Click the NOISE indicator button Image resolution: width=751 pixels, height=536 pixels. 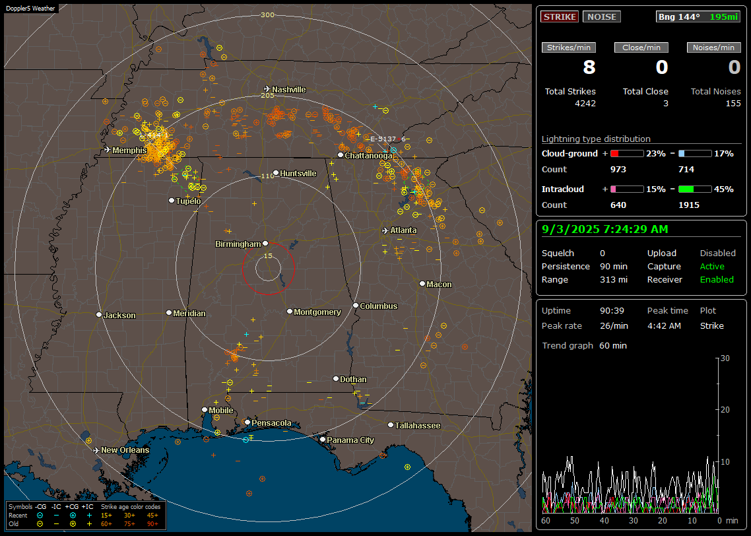pyautogui.click(x=602, y=17)
